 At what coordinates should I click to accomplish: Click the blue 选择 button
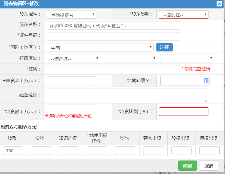coord(165,47)
